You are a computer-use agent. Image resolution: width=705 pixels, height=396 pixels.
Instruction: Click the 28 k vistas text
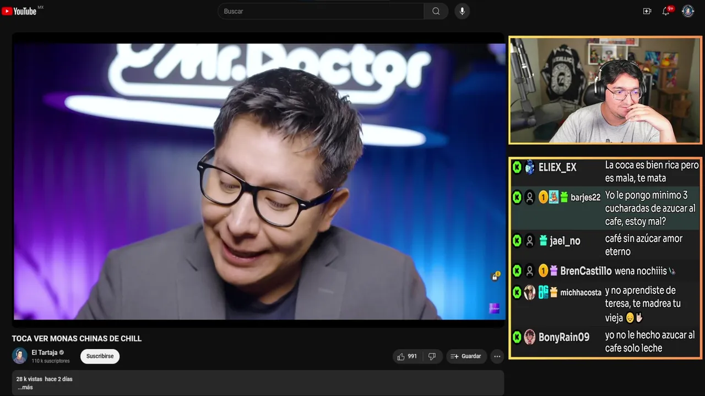29,379
